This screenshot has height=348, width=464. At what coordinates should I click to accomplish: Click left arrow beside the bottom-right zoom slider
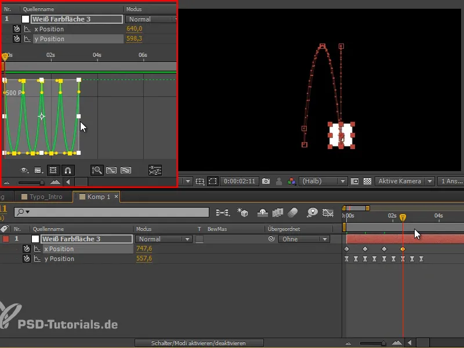click(x=410, y=343)
